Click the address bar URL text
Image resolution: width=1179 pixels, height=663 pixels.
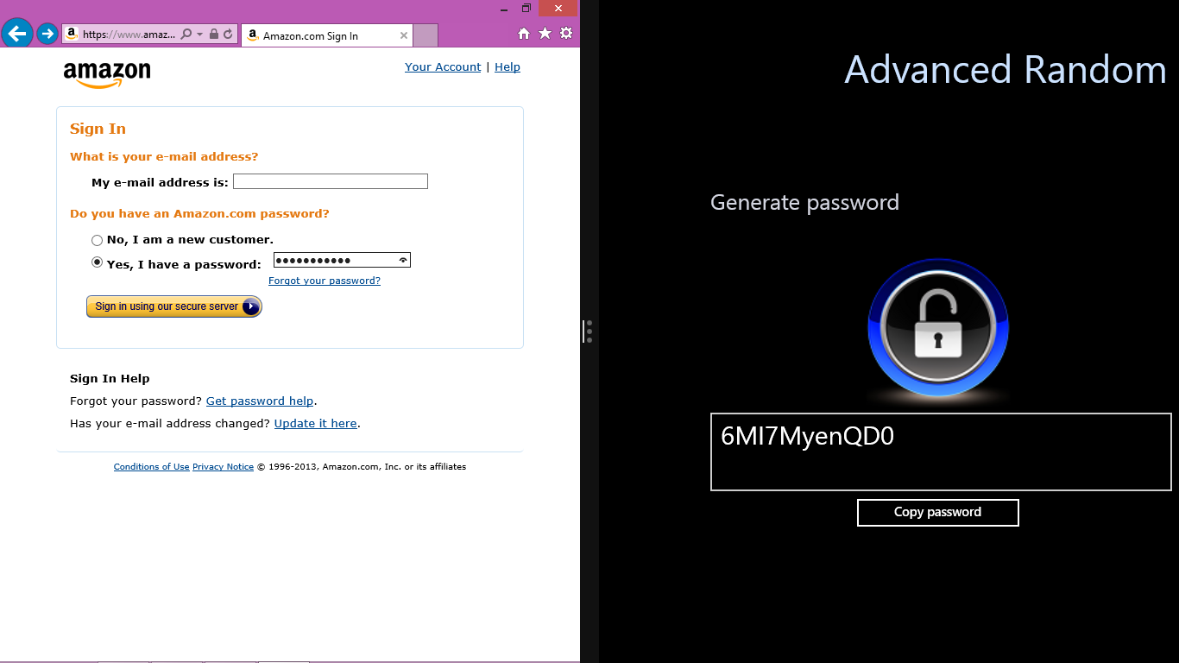(x=129, y=35)
